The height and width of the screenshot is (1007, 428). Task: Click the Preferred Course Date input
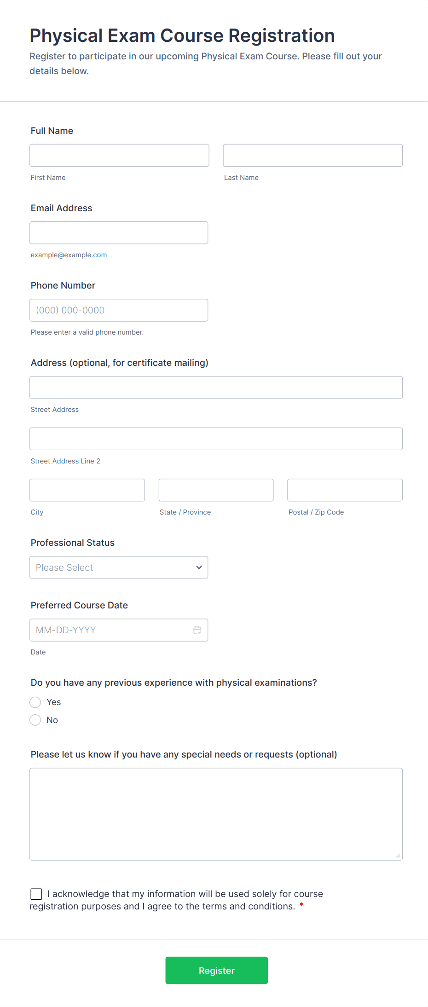pyautogui.click(x=110, y=630)
